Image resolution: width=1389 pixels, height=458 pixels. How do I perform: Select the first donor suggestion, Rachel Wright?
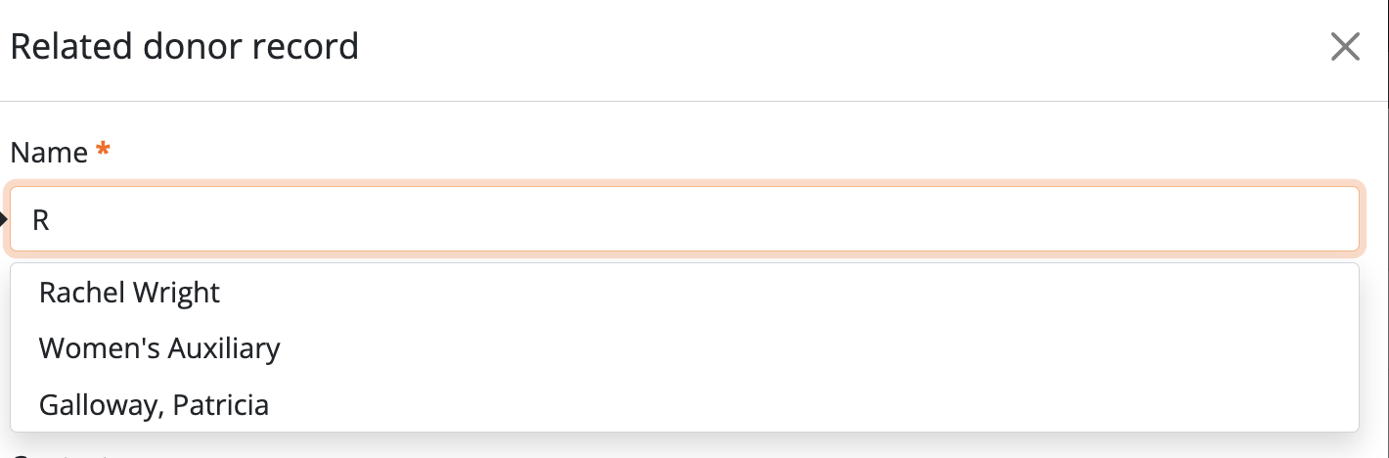[129, 292]
